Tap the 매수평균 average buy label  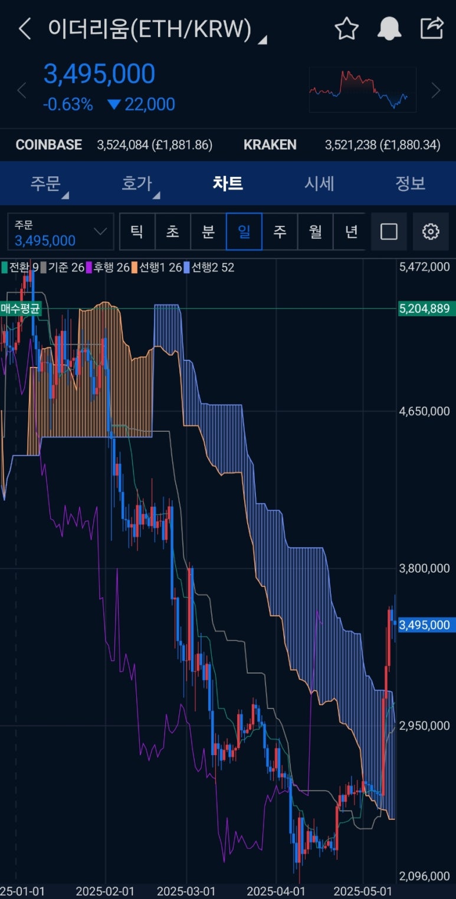(x=20, y=308)
